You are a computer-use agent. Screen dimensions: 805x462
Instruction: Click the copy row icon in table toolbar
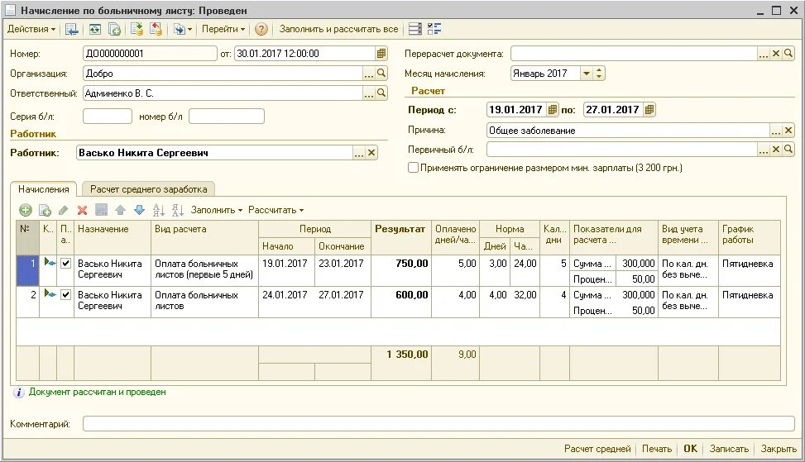[45, 210]
